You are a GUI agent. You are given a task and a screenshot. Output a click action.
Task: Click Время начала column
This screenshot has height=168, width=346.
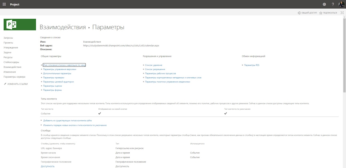pyautogui.click(x=48, y=153)
